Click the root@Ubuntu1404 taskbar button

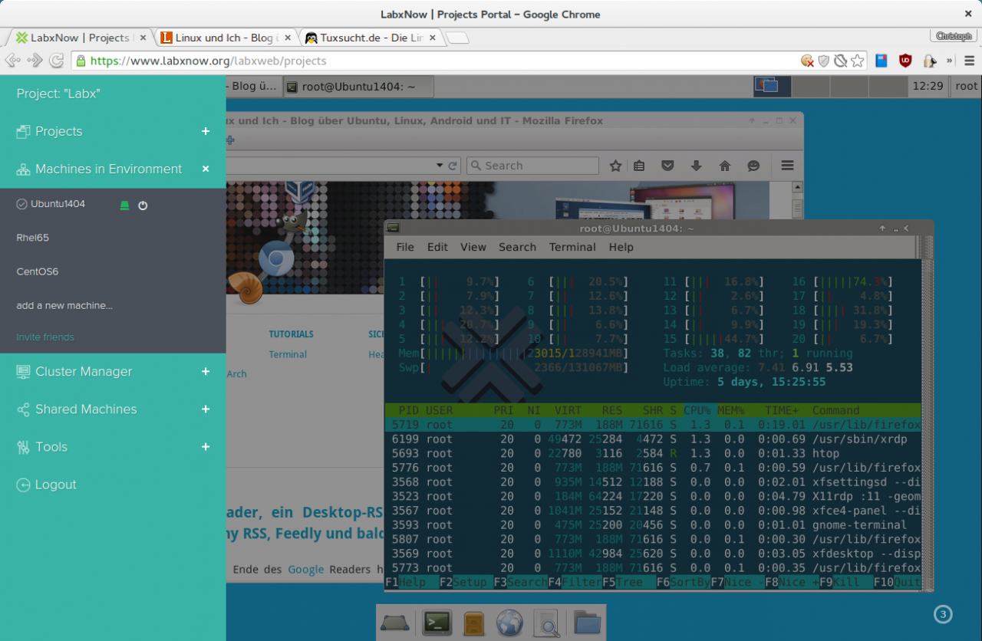pyautogui.click(x=358, y=87)
